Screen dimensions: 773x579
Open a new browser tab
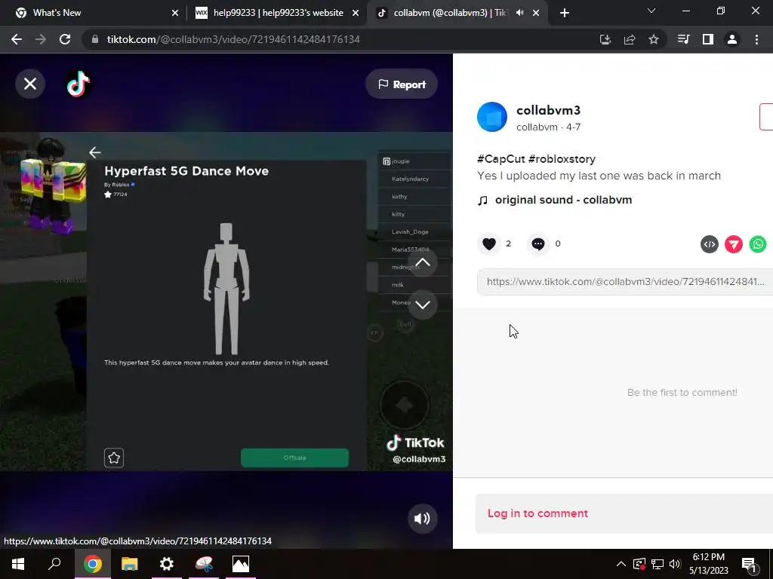pyautogui.click(x=565, y=13)
